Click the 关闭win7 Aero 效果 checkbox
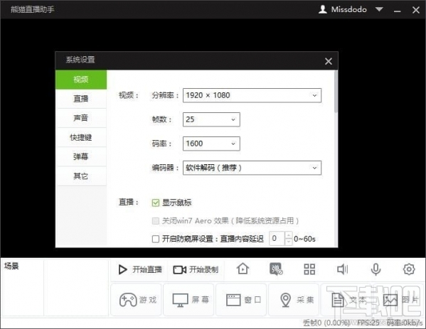Screen dimensions: 426x329 [x=156, y=221]
